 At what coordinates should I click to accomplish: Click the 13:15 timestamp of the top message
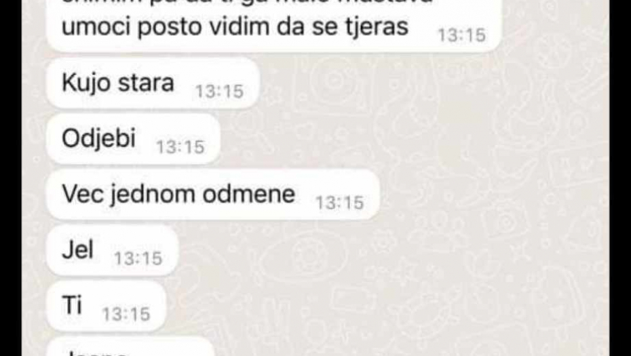point(461,35)
